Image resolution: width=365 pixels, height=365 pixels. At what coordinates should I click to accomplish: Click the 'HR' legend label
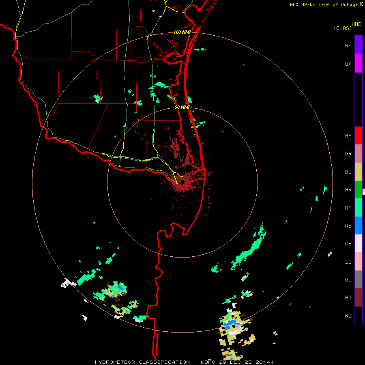348,190
